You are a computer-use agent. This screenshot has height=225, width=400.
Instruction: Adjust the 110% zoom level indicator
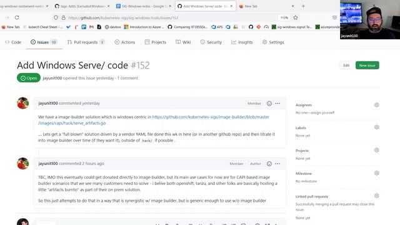pyautogui.click(x=284, y=17)
